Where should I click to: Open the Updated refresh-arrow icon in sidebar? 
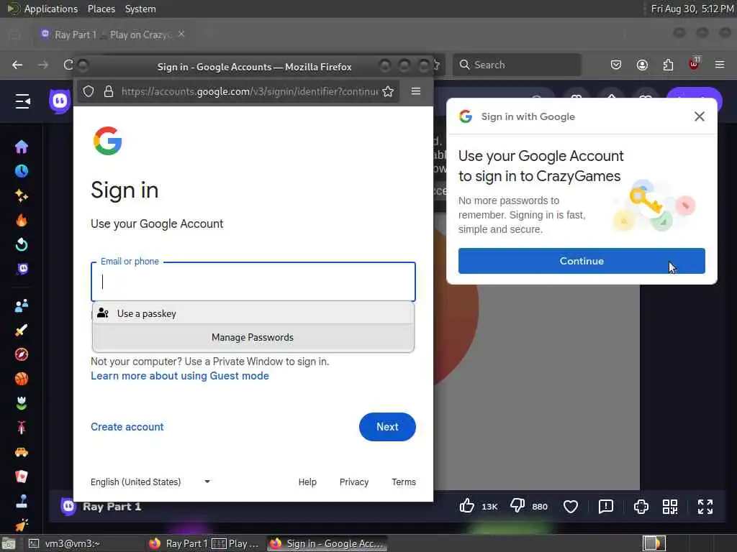pos(21,244)
